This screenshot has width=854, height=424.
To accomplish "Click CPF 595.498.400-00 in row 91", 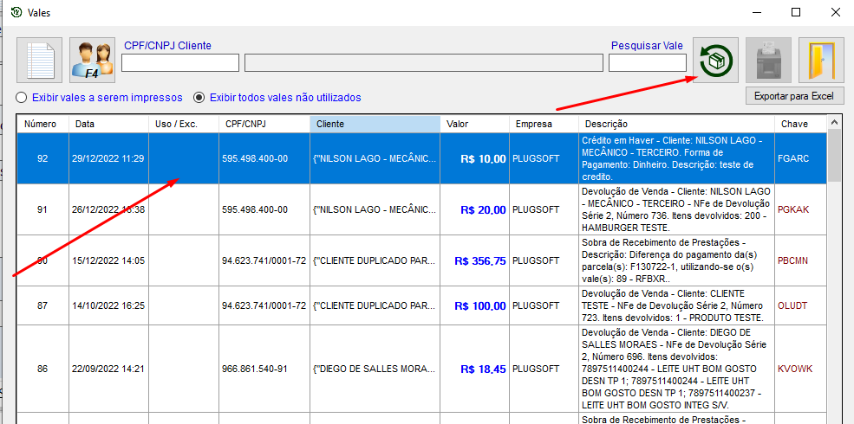I will (255, 209).
